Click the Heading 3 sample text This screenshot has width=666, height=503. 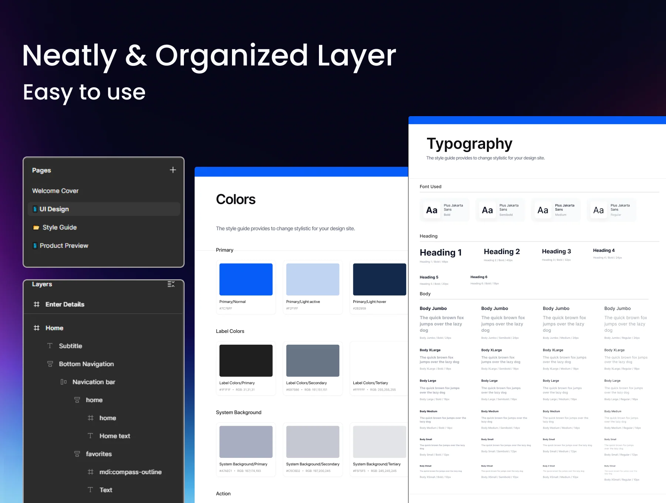(556, 251)
